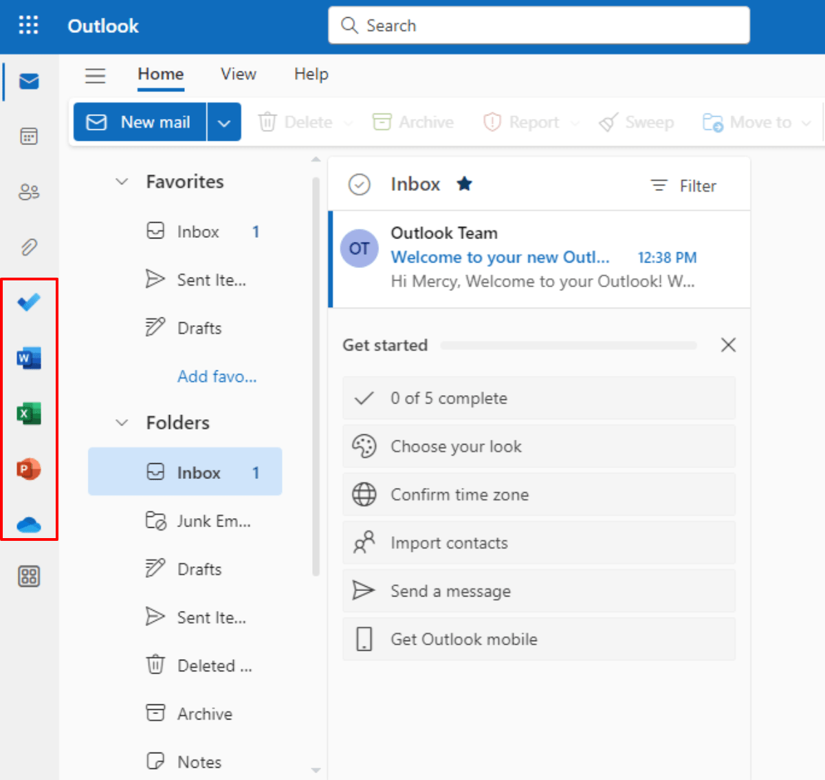Unfavorite Inbox by clicking its star
This screenshot has width=825, height=780.
tap(464, 183)
